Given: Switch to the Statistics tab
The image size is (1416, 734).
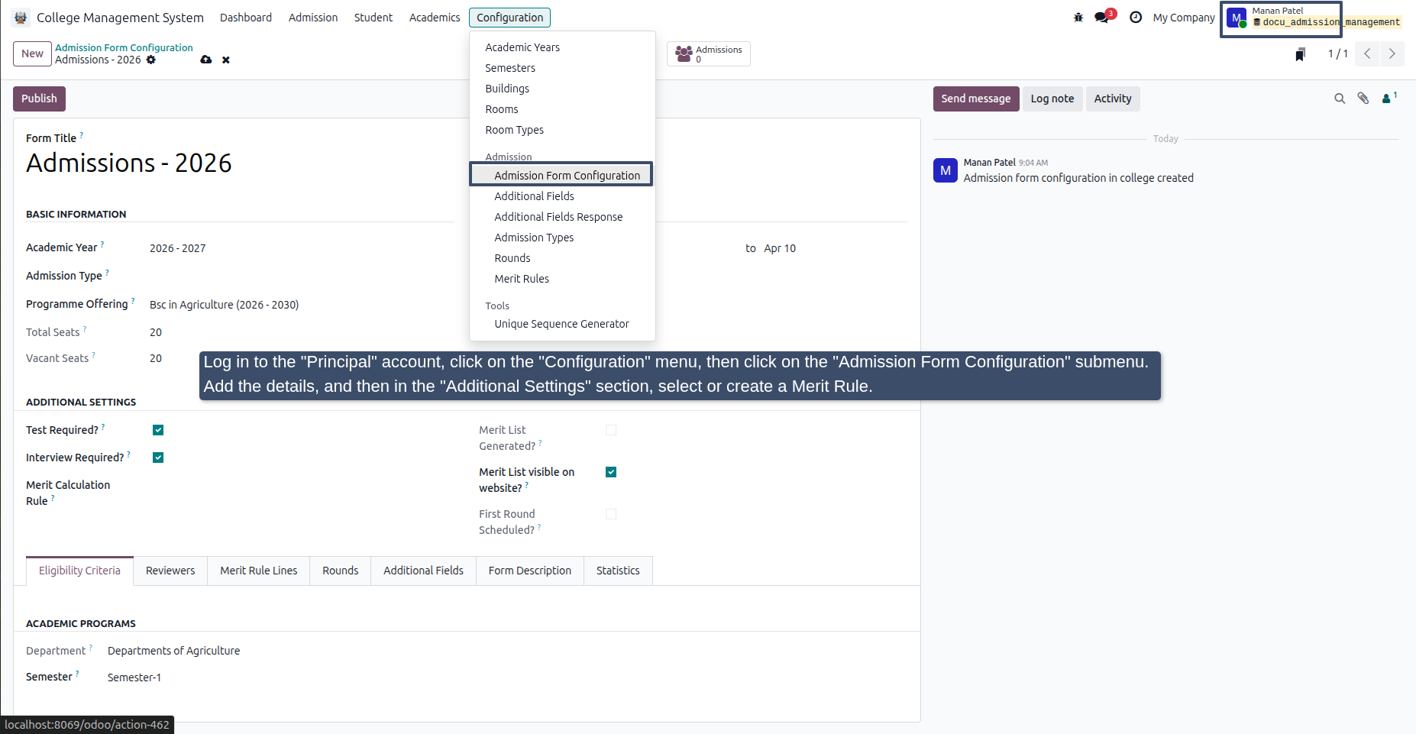Looking at the screenshot, I should (618, 571).
